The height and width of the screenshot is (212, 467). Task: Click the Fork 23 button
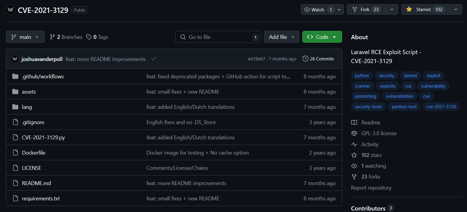pyautogui.click(x=366, y=10)
